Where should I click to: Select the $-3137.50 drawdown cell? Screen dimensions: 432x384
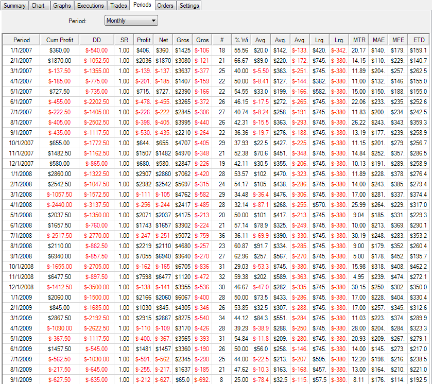tap(97, 205)
